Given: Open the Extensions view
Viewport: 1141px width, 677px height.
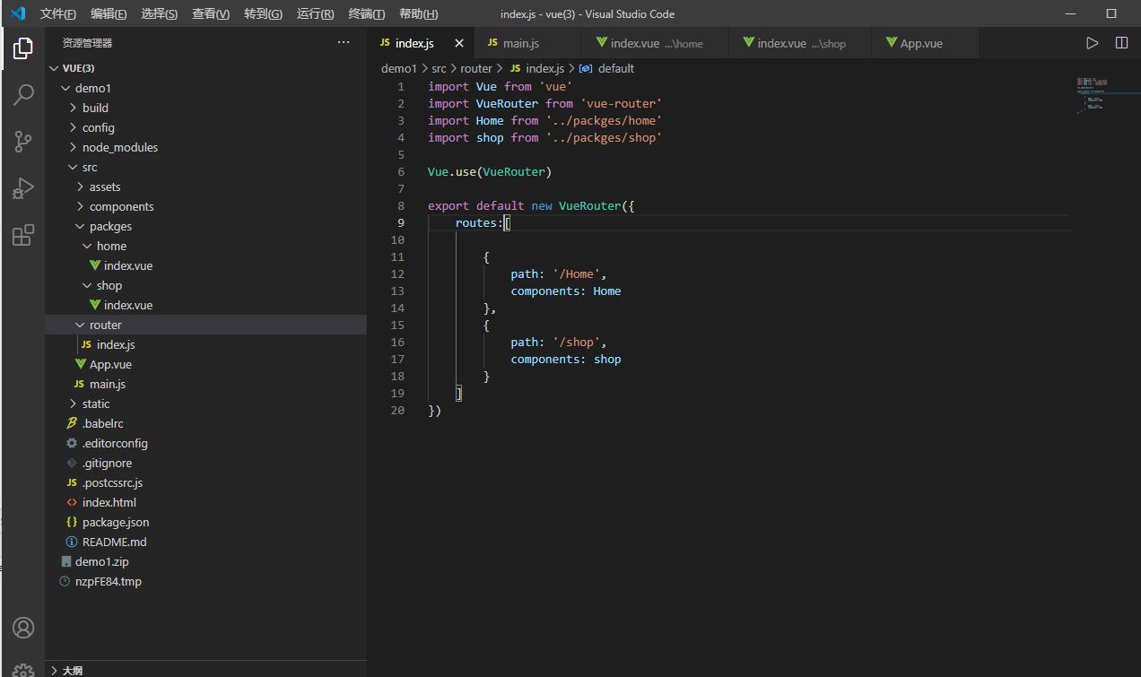Looking at the screenshot, I should 23,235.
